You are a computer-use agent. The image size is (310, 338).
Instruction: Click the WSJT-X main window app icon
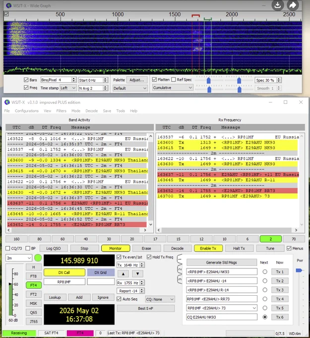tap(7, 102)
